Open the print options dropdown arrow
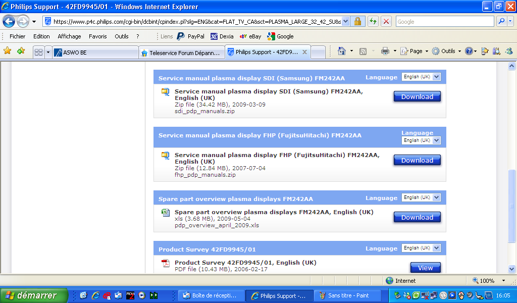The height and width of the screenshot is (303, 517). pyautogui.click(x=395, y=51)
